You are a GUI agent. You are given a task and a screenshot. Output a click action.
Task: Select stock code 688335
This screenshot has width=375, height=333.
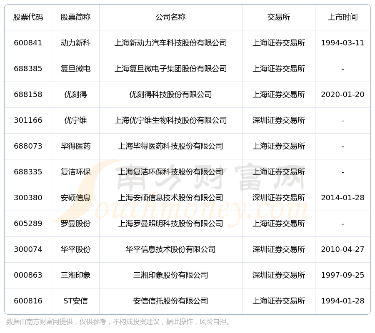click(x=28, y=172)
